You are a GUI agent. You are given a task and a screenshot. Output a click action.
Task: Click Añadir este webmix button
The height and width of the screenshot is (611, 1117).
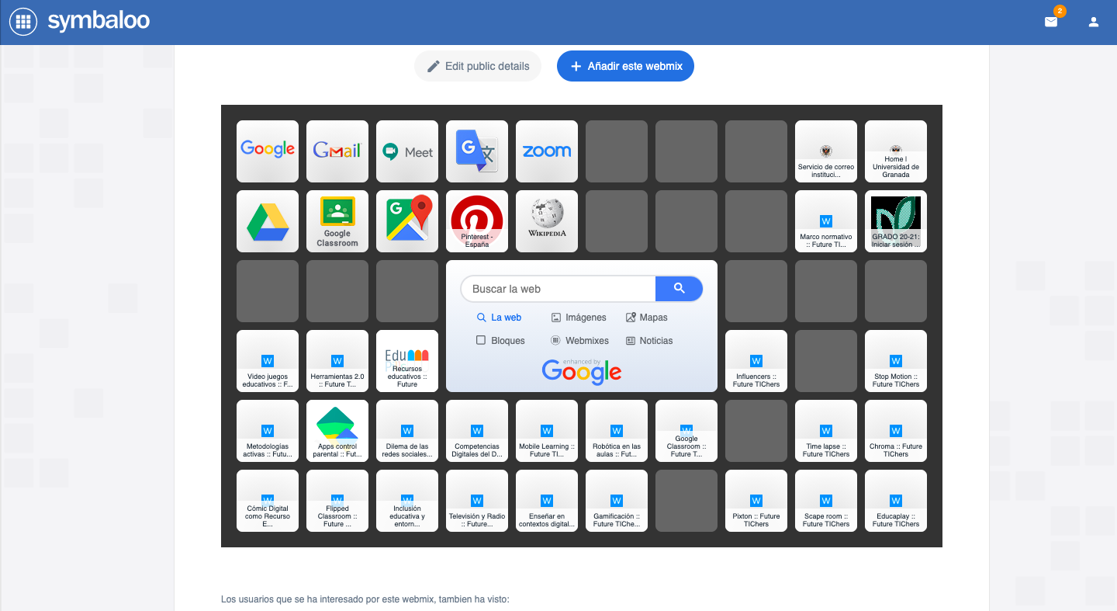[x=625, y=66]
